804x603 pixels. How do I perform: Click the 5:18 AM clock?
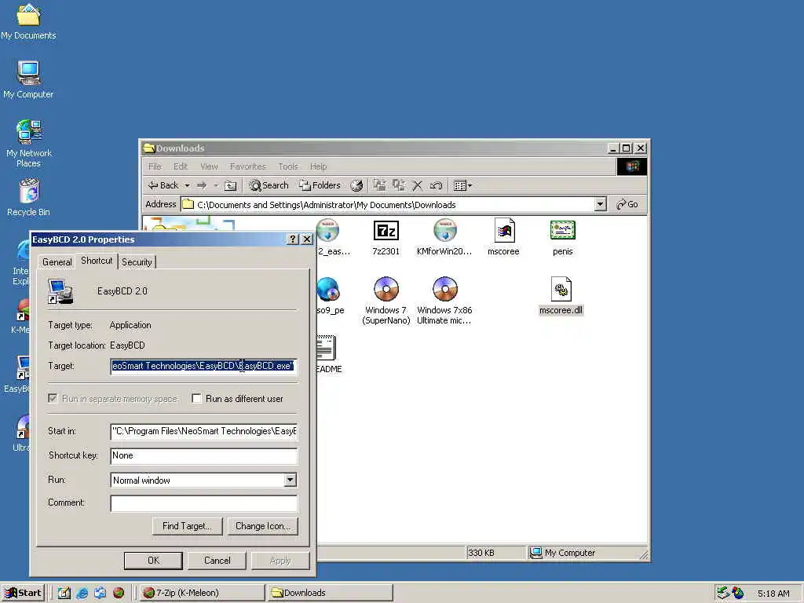coord(773,594)
